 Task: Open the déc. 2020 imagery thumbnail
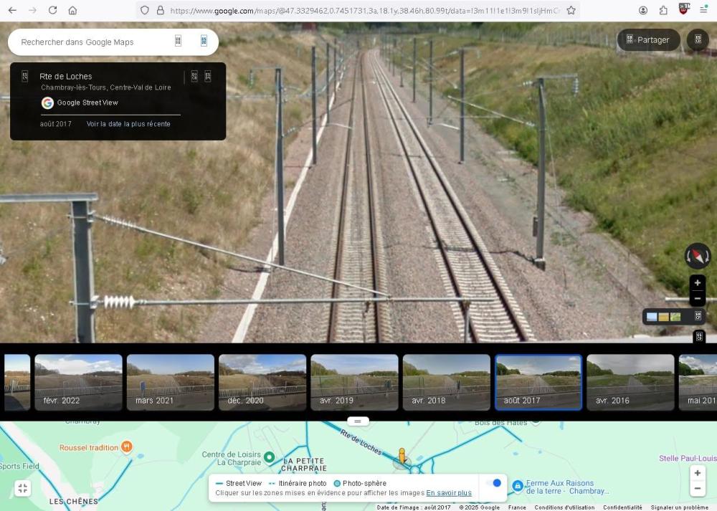pyautogui.click(x=262, y=382)
